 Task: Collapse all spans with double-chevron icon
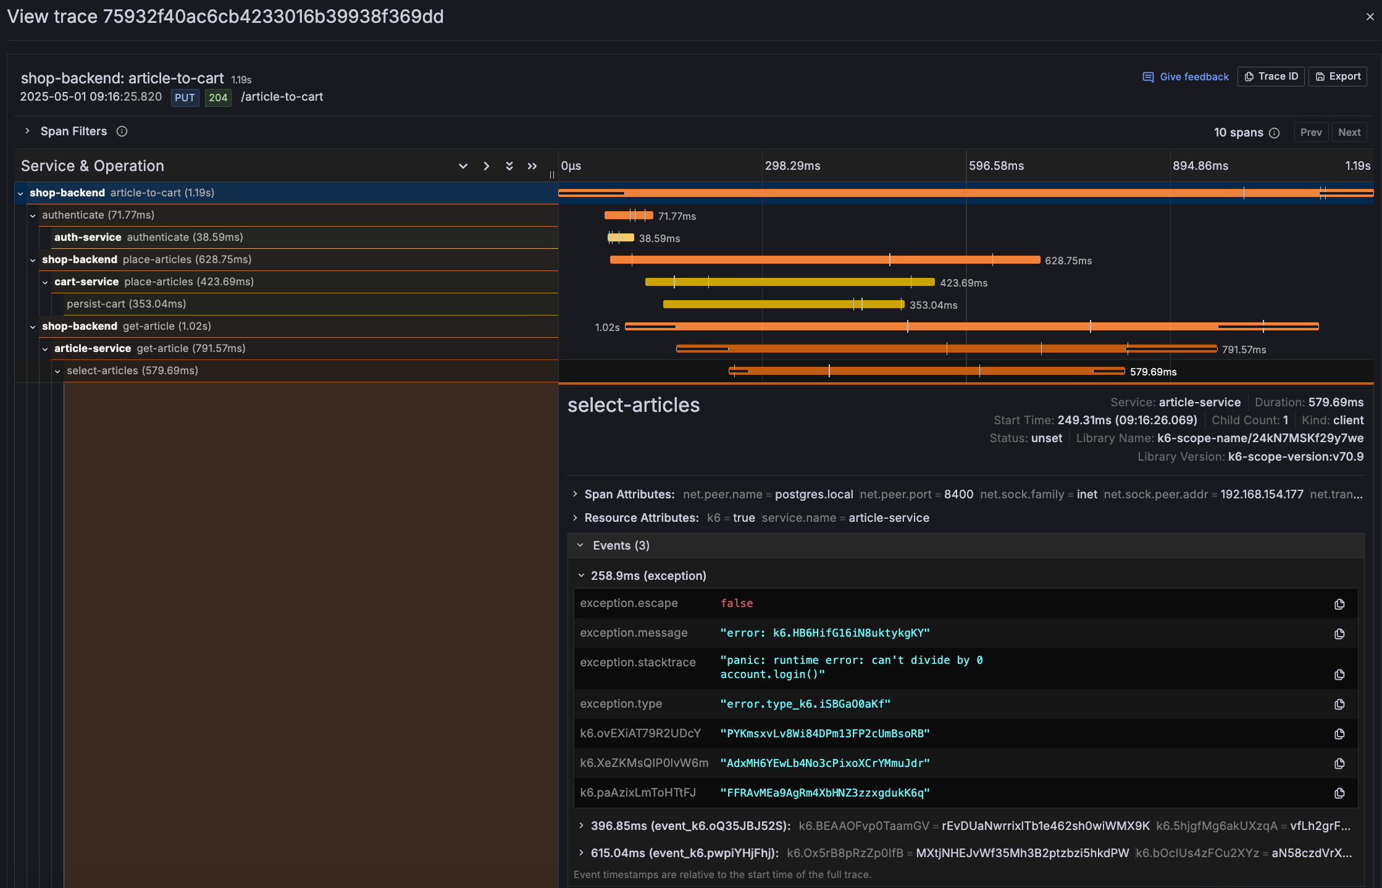[509, 166]
